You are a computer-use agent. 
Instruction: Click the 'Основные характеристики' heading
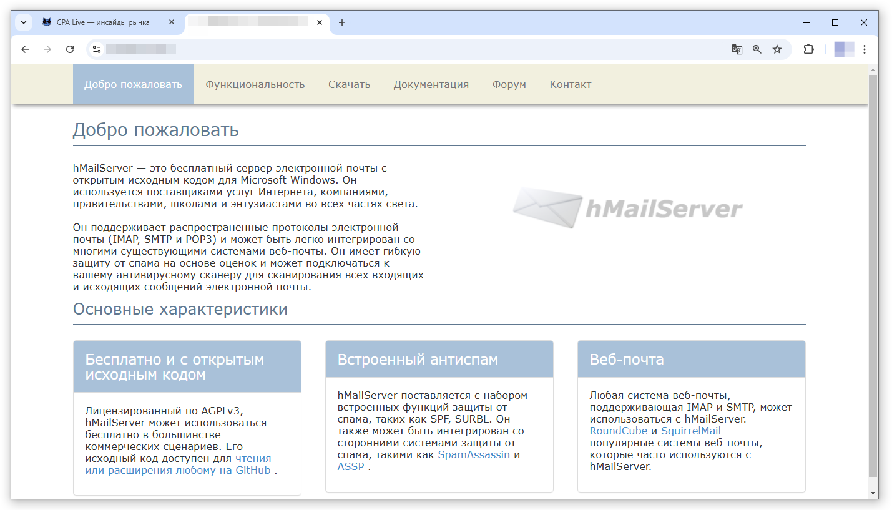(180, 309)
